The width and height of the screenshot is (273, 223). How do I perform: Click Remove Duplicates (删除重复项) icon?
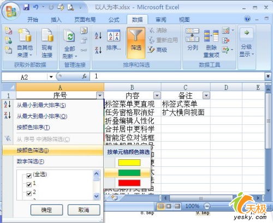[211, 35]
